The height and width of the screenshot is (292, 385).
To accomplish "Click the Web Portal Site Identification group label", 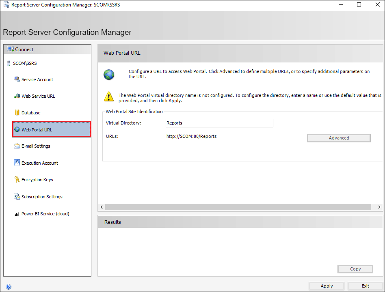I will click(x=134, y=112).
